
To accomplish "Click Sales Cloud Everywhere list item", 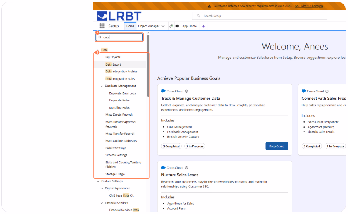I will point(323,122).
